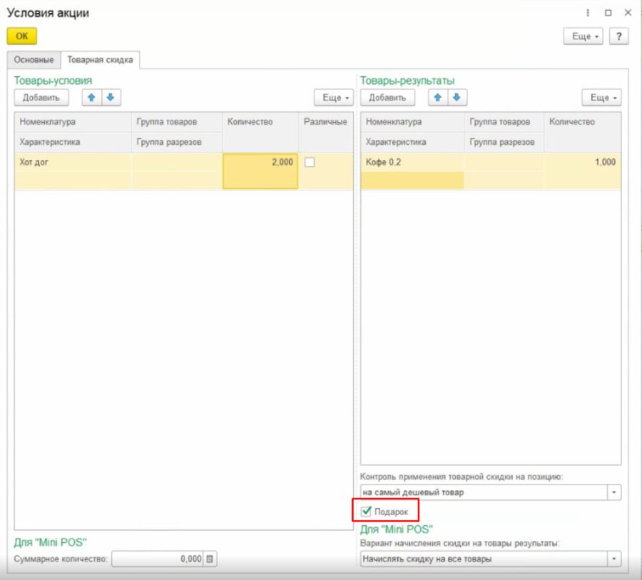Click Добавить in Товары-условия
Screen dimensions: 642x580
41,98
